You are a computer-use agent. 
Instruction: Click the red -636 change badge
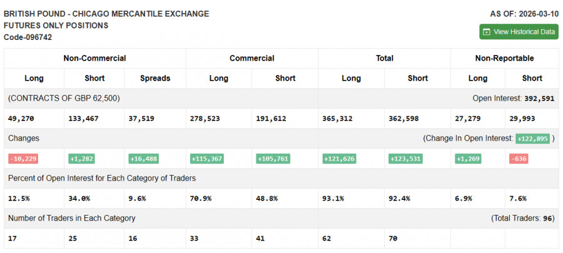point(518,159)
